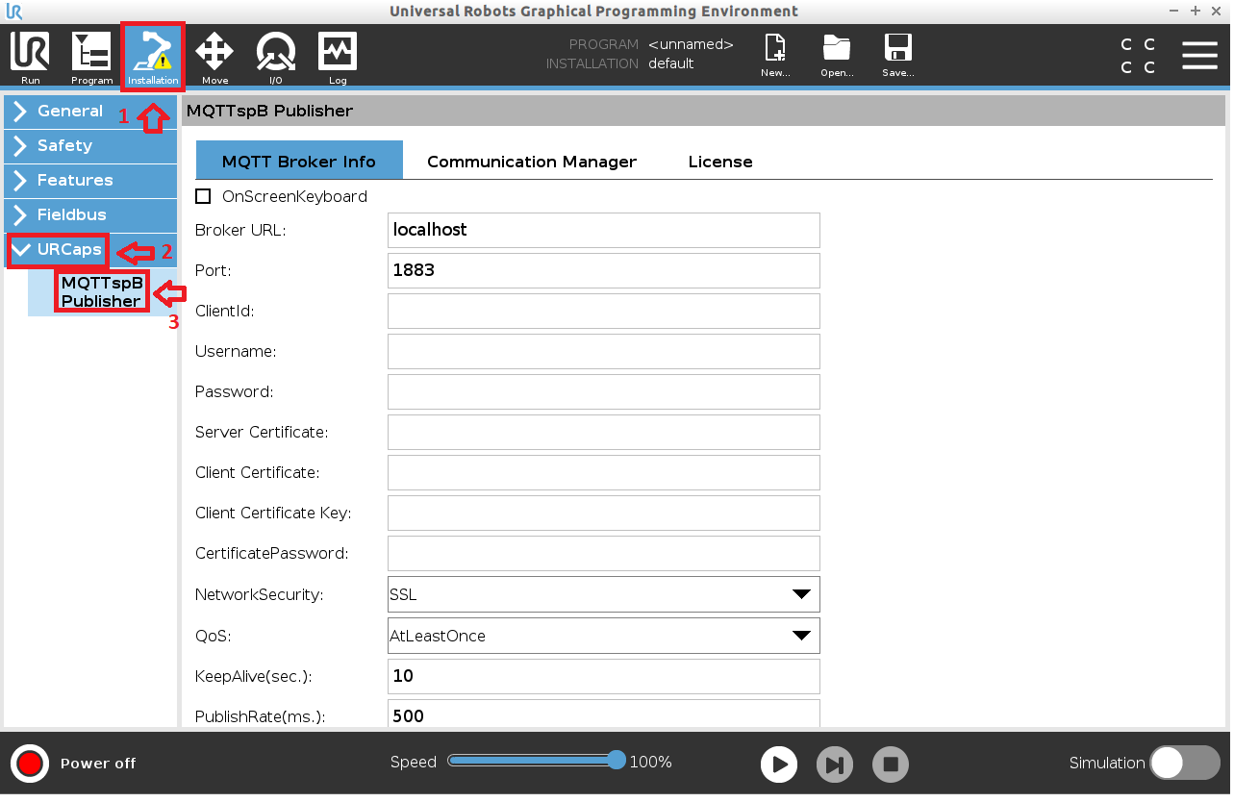Click the Server Certificate input field

tap(603, 433)
